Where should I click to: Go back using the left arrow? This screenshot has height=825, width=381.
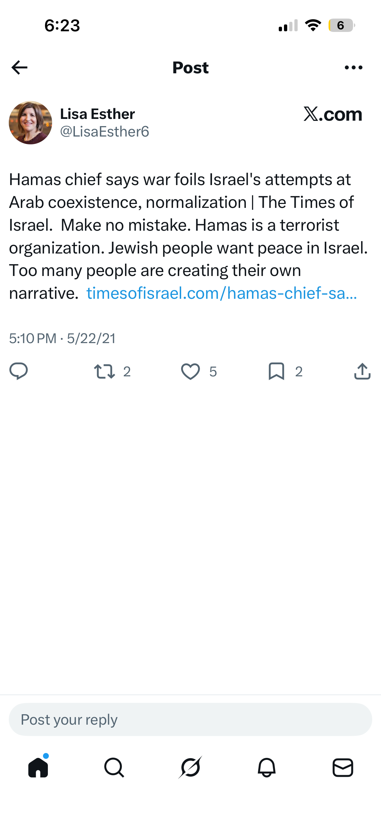(20, 67)
